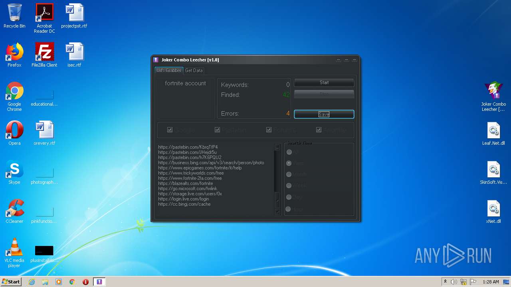Select the Hour search time radio
This screenshot has height=287, width=511.
(288, 209)
